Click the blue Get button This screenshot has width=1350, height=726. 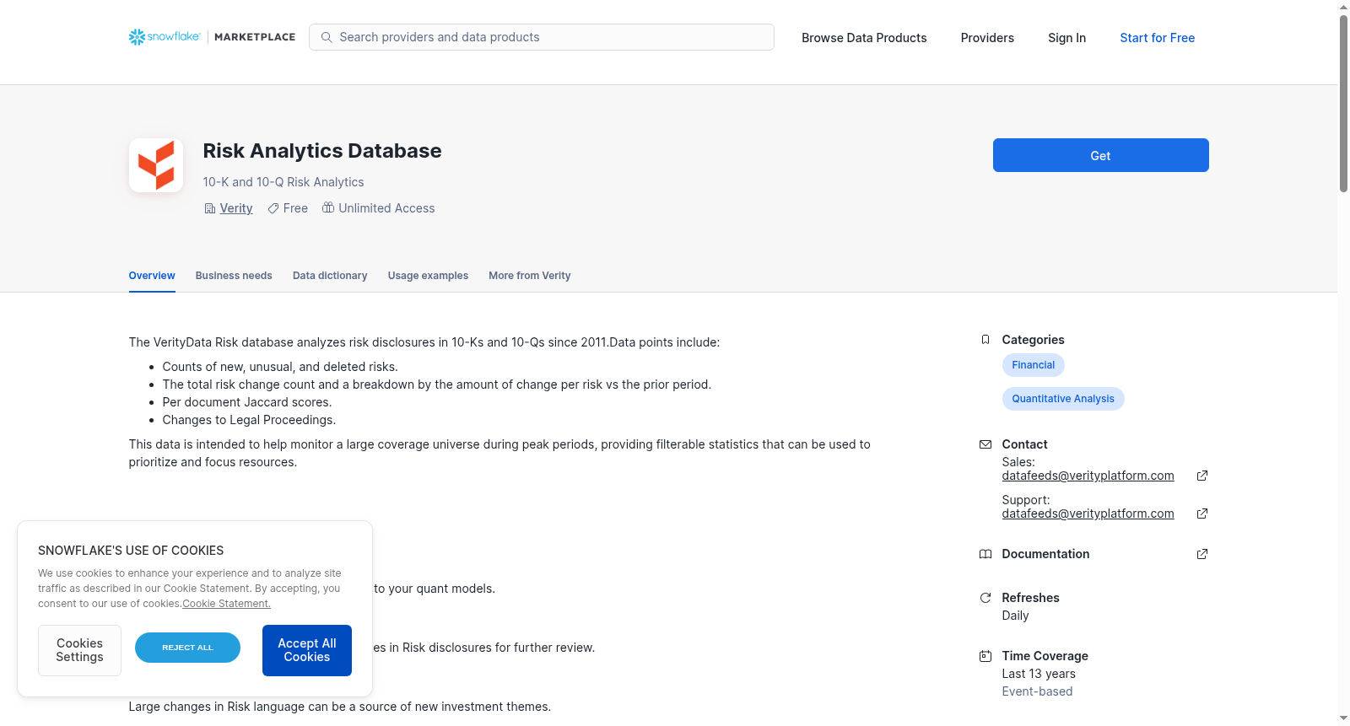coord(1101,155)
